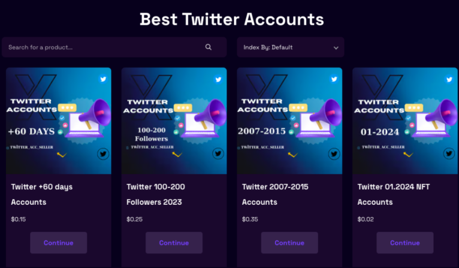459x268 pixels.
Task: Click circled bird icon on 2007-2015 image
Action: [x=334, y=154]
